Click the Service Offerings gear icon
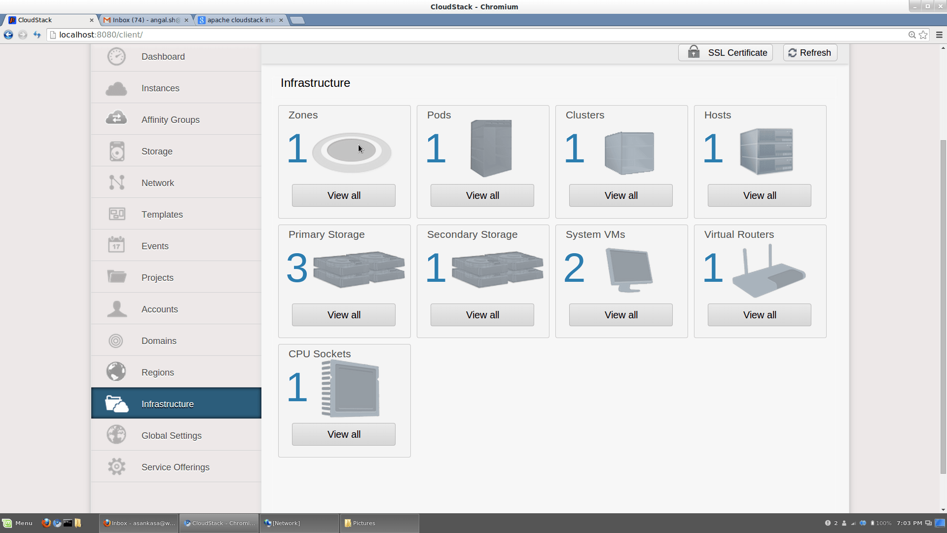This screenshot has height=533, width=947. pos(117,466)
